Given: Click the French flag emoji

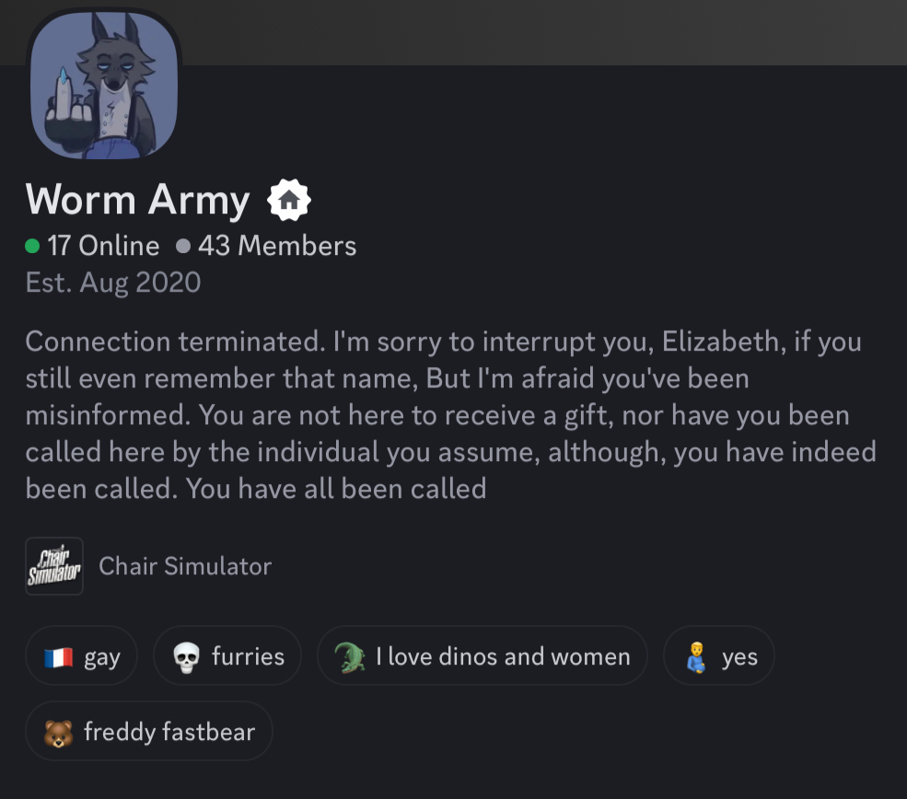Looking at the screenshot, I should click(58, 657).
